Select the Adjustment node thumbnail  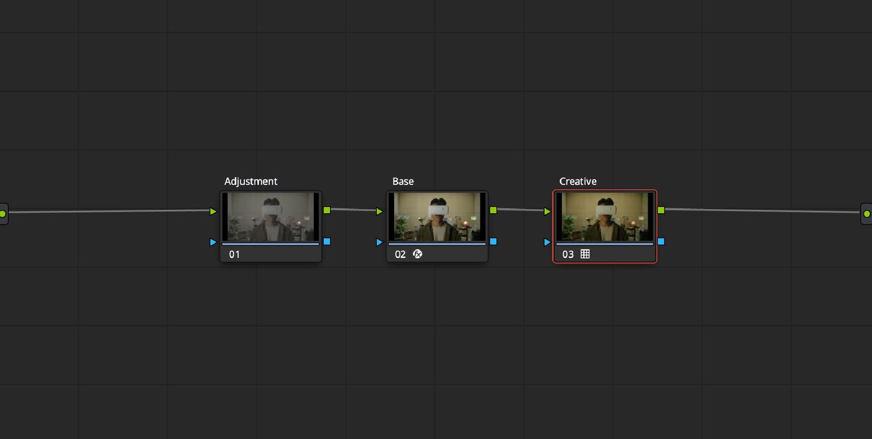pyautogui.click(x=270, y=217)
